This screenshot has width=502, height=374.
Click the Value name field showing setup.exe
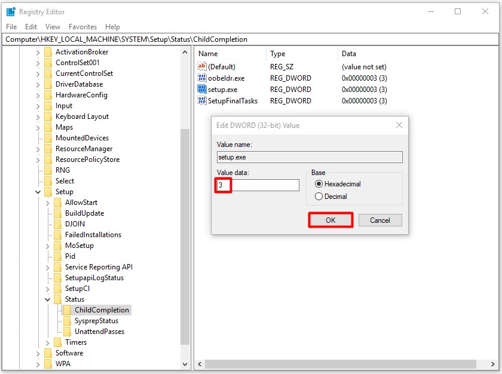click(x=310, y=157)
